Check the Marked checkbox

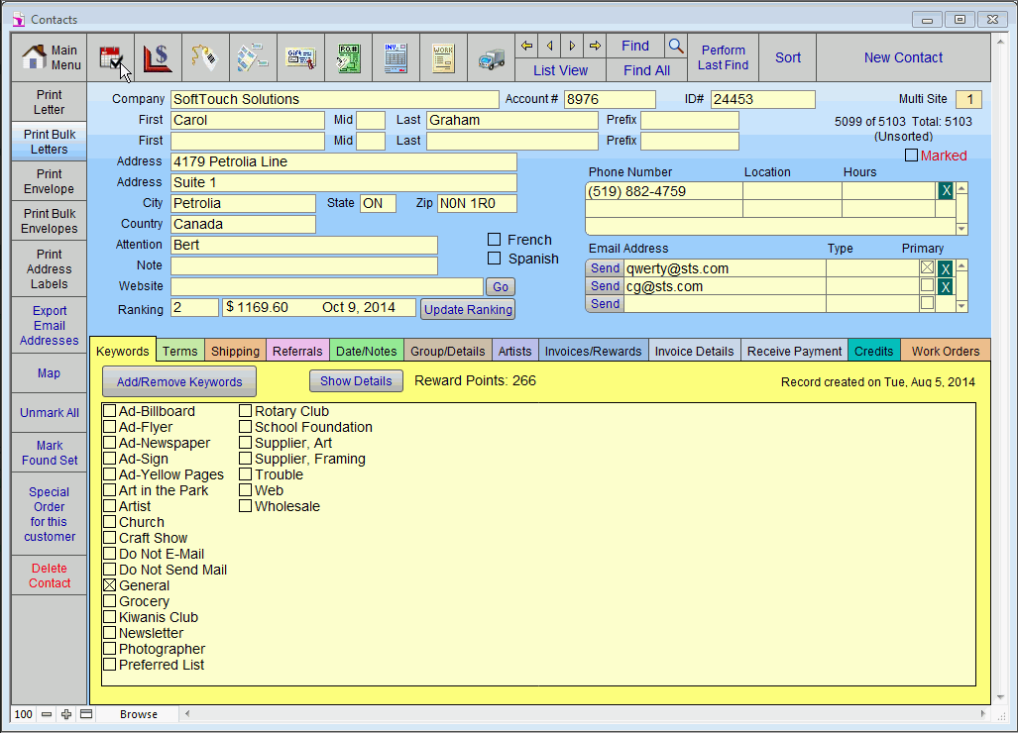(x=912, y=156)
